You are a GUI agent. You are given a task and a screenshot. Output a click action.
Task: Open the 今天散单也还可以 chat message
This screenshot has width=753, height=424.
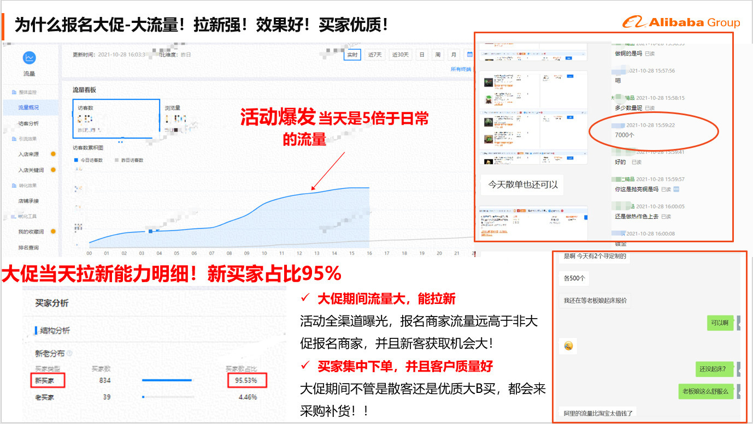[522, 184]
